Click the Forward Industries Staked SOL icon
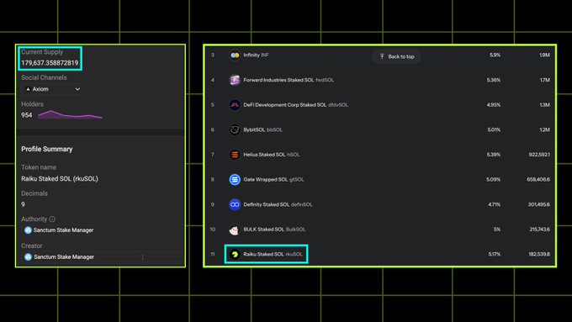The image size is (572, 322). [x=235, y=80]
